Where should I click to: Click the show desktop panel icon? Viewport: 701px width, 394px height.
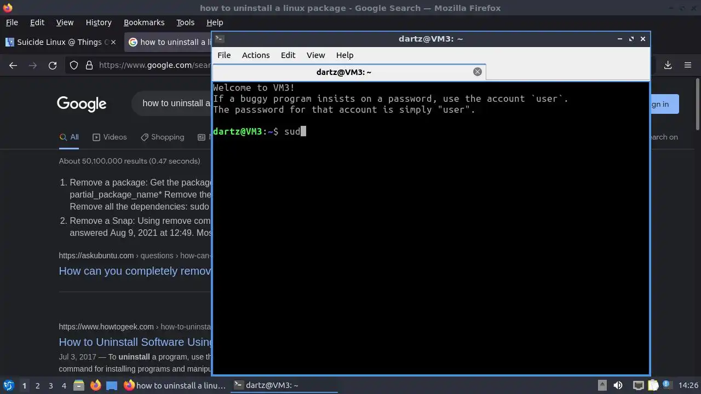[112, 385]
